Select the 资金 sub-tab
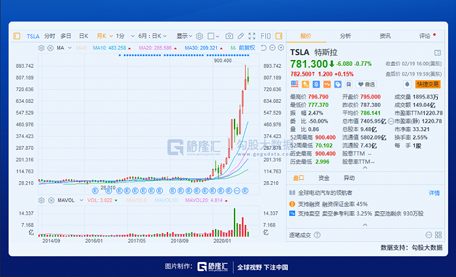The width and height of the screenshot is (456, 277). [324, 178]
